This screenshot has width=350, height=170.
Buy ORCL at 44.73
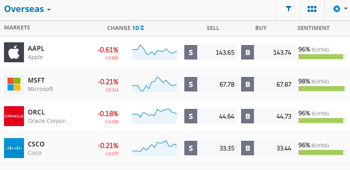pyautogui.click(x=268, y=116)
